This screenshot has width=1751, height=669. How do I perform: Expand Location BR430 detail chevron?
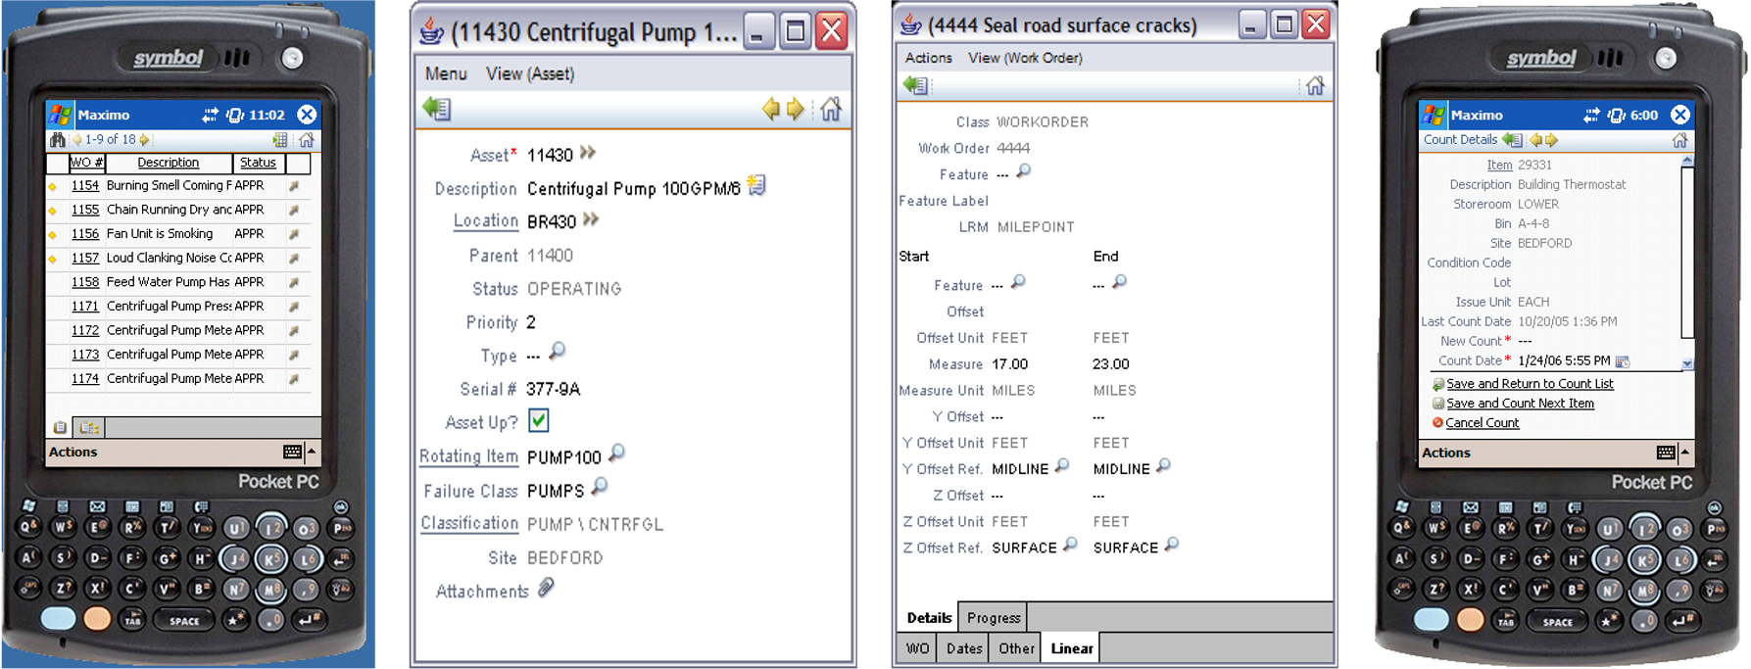[x=591, y=219]
